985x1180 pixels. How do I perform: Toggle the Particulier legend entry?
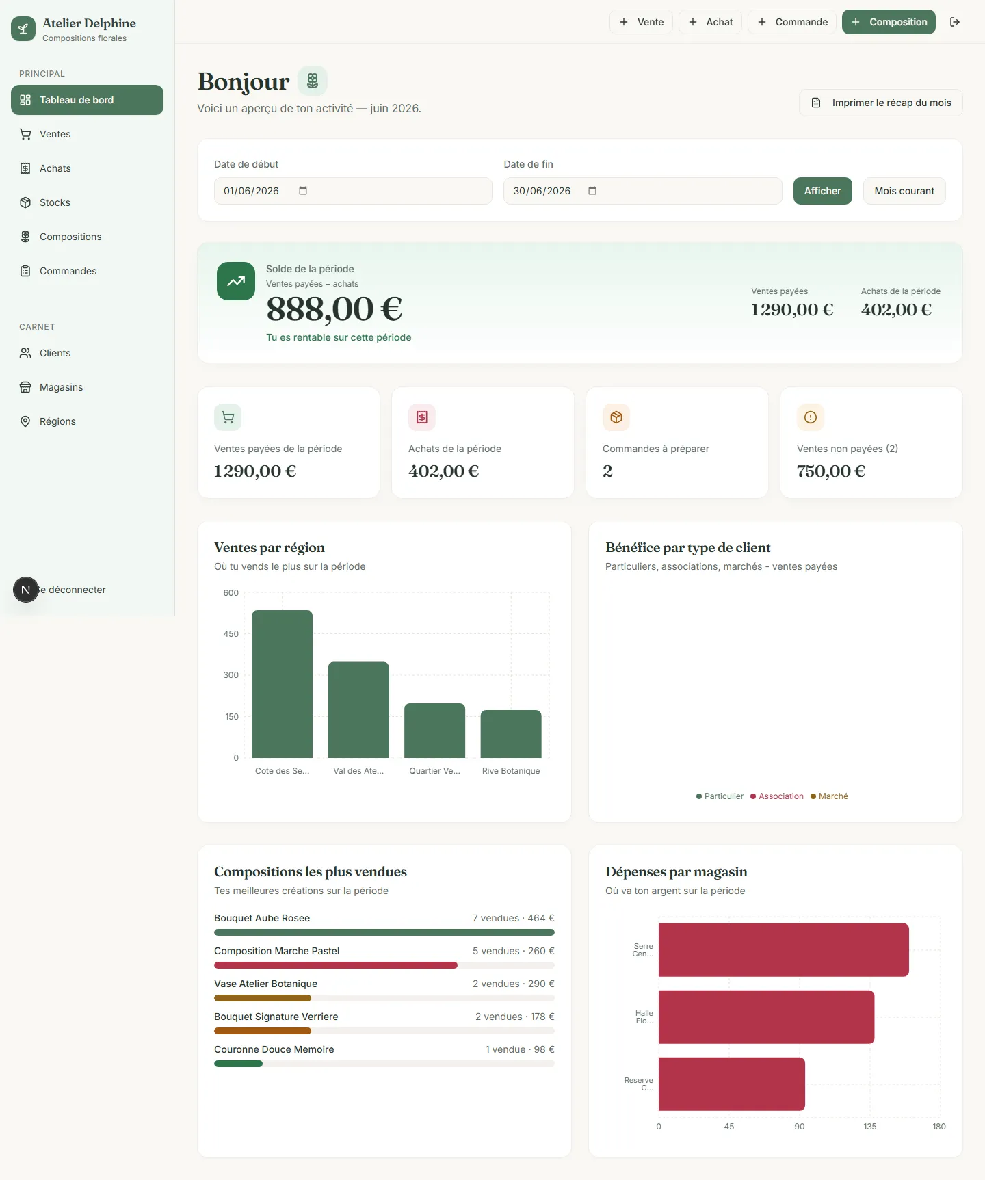720,796
